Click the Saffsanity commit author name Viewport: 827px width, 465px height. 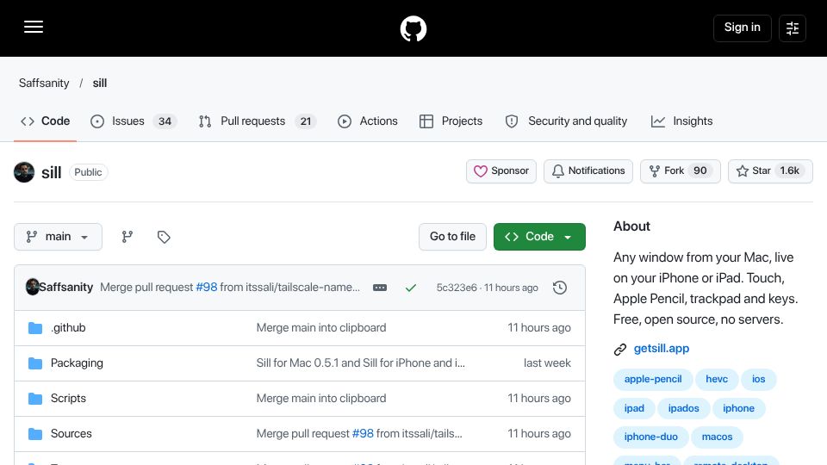(x=66, y=288)
